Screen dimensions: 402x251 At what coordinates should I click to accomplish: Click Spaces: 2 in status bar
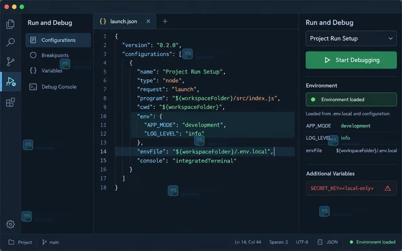(x=278, y=242)
